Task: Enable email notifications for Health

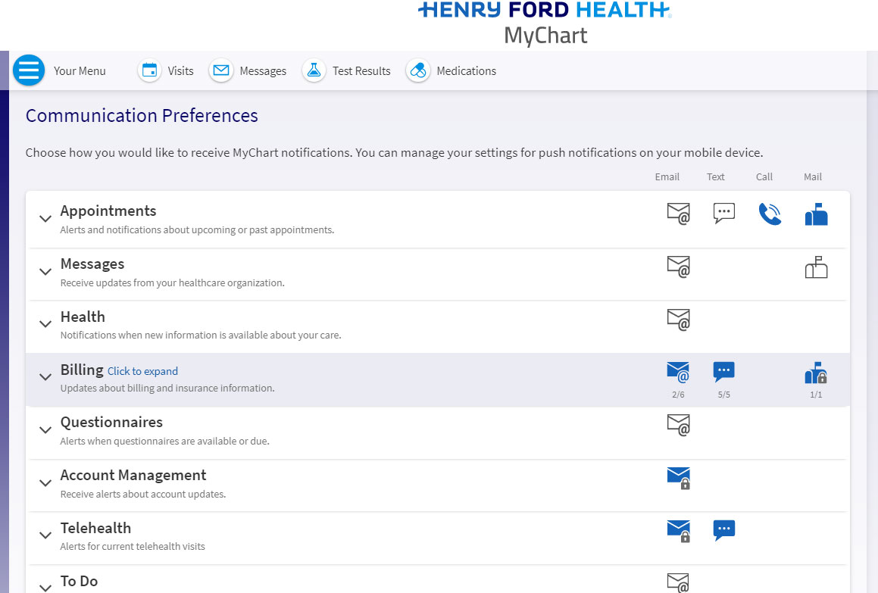Action: [678, 320]
